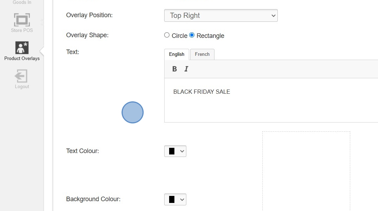Expand the Text Colour picker dropdown
This screenshot has width=378, height=211.
182,151
